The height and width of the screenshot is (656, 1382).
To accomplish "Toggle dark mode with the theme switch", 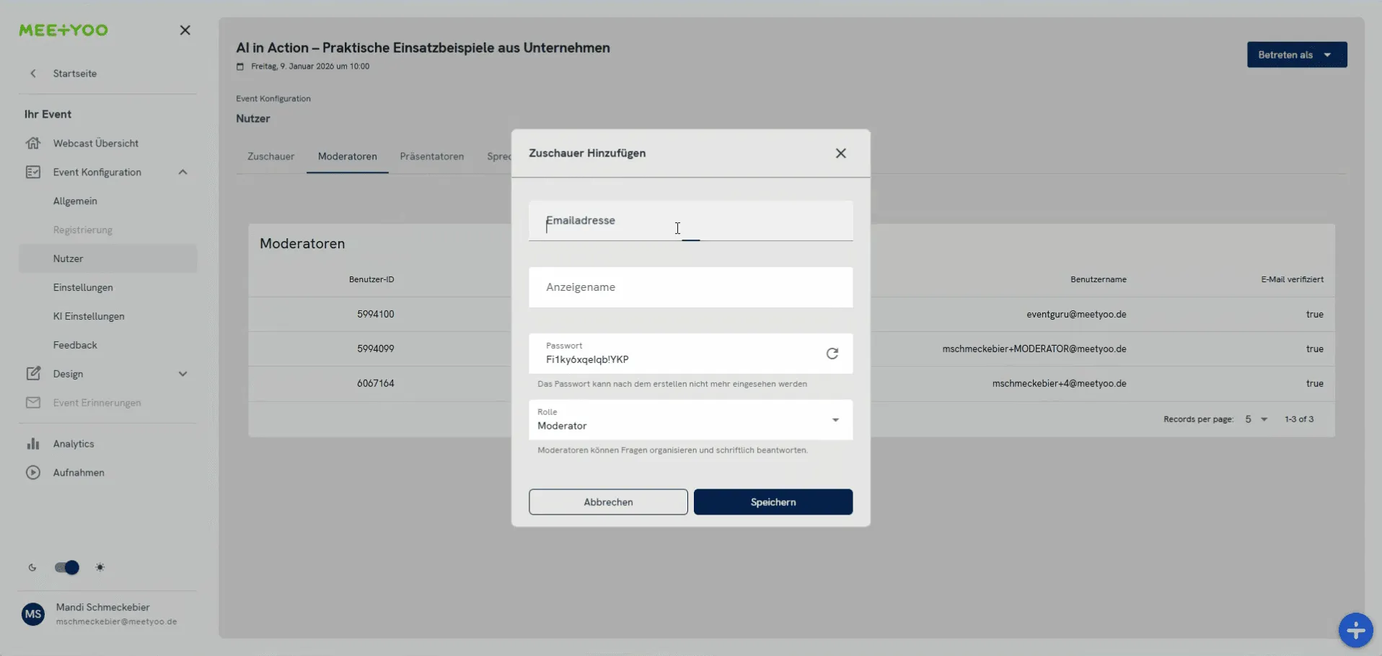I will pos(66,567).
